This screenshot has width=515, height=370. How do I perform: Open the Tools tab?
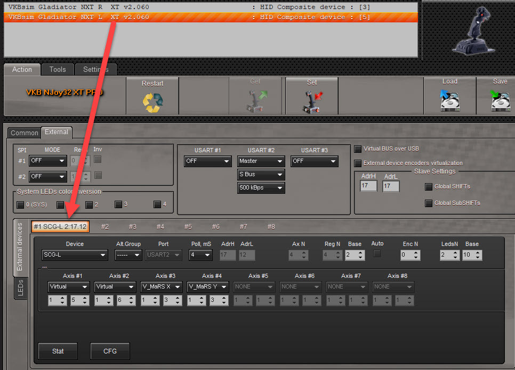point(58,70)
